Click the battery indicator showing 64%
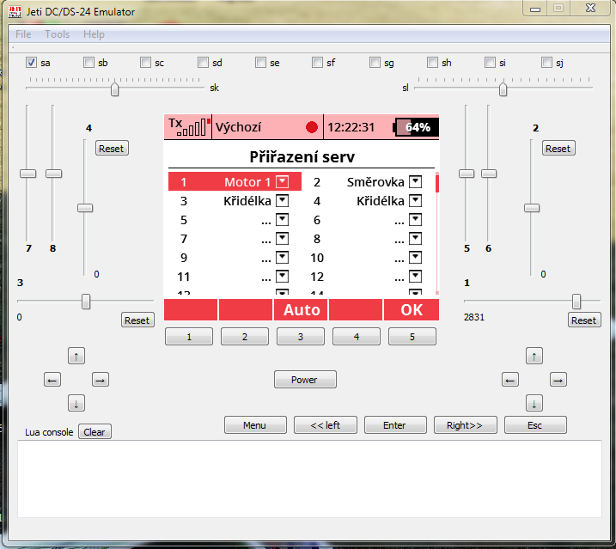Image resolution: width=616 pixels, height=549 pixels. [x=416, y=127]
